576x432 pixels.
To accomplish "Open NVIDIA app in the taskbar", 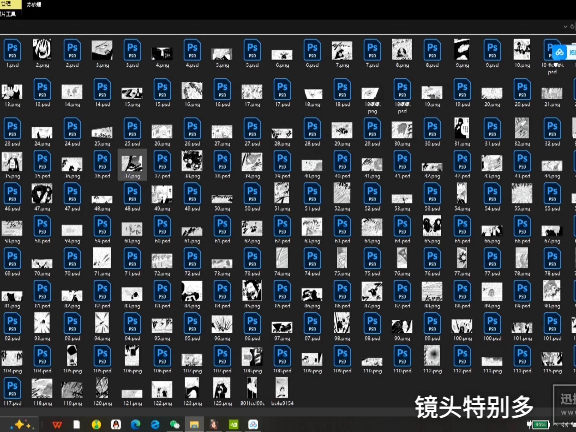I will [233, 424].
